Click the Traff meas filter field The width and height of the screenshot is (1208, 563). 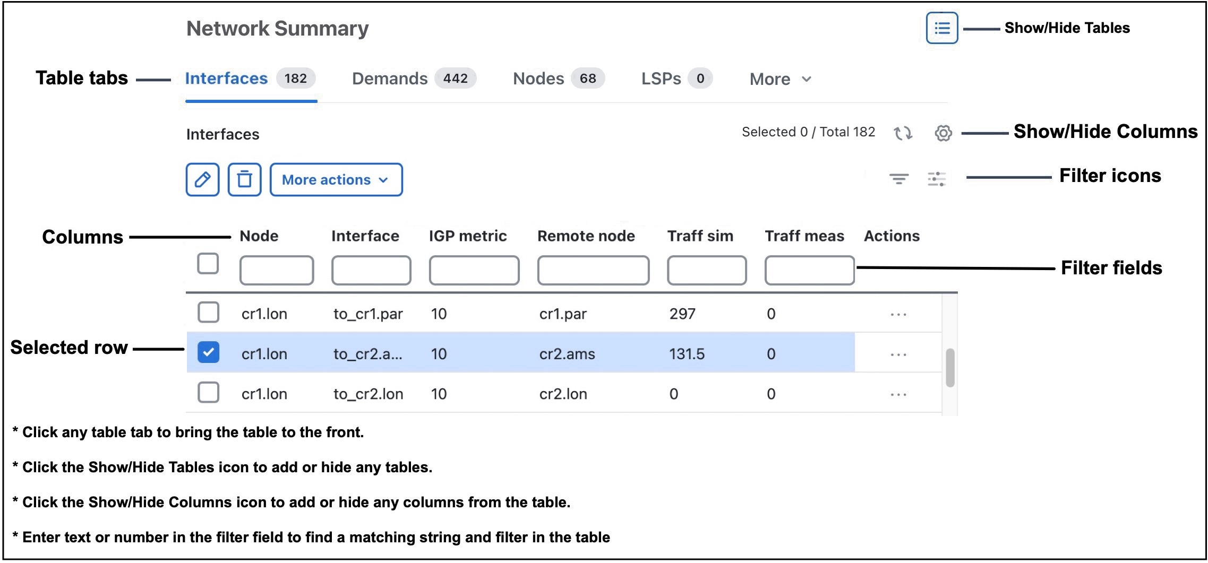click(810, 271)
